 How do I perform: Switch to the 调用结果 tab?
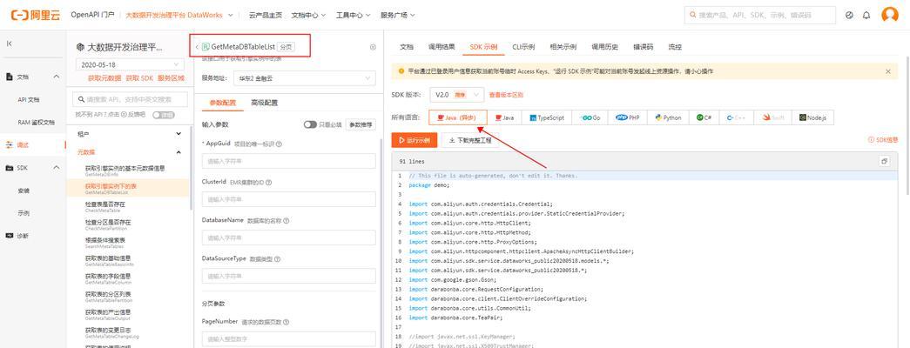442,47
